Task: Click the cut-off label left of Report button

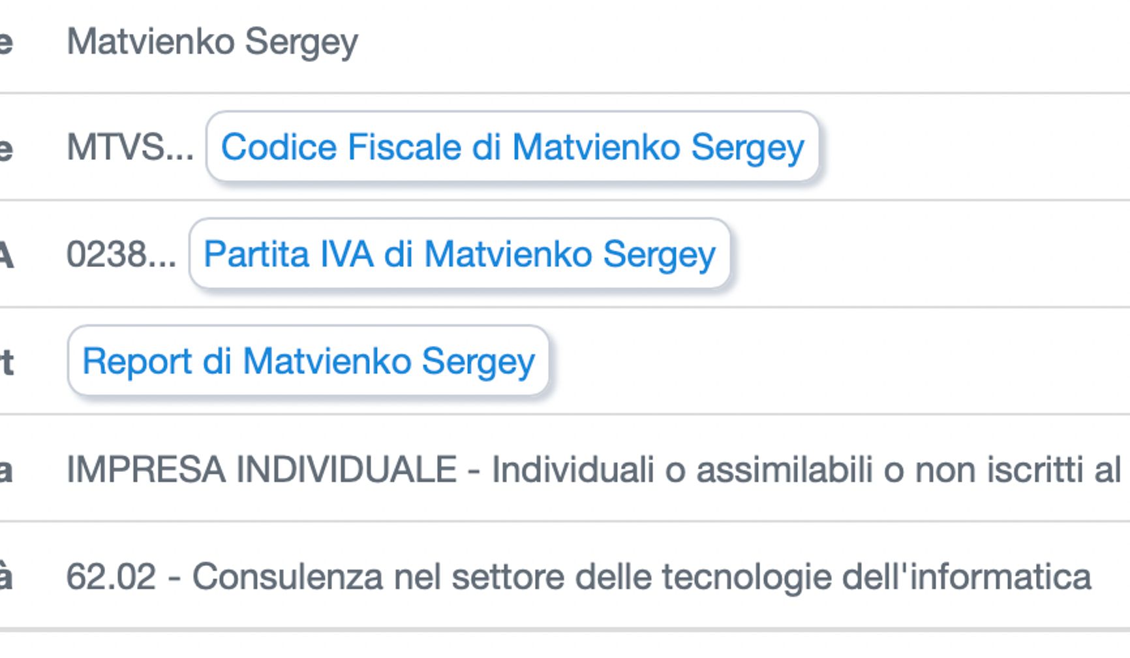Action: pos(7,361)
